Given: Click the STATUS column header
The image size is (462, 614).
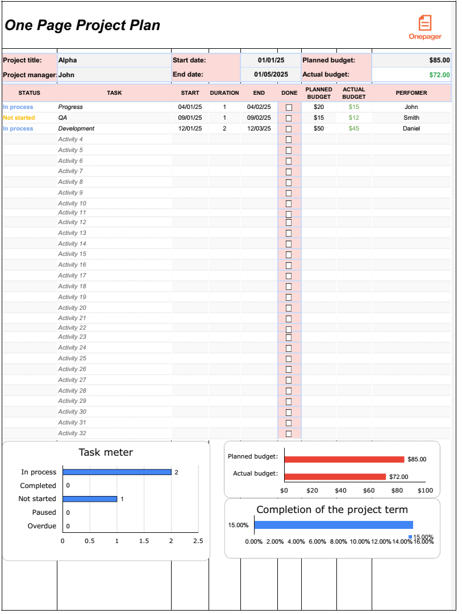Looking at the screenshot, I should (30, 93).
